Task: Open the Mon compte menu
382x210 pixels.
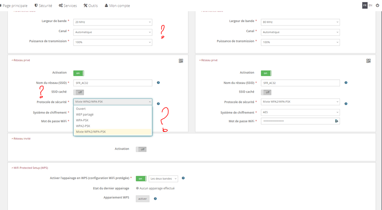Action: coord(117,6)
